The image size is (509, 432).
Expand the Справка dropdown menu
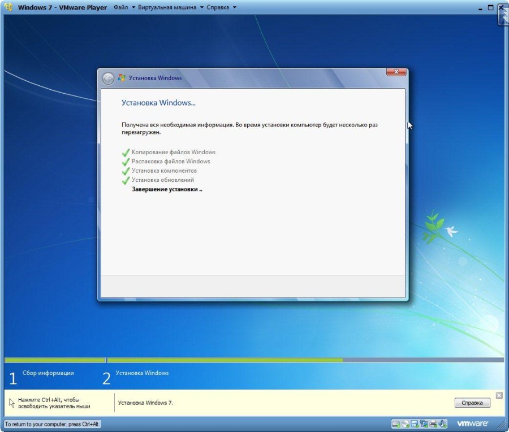pyautogui.click(x=217, y=7)
